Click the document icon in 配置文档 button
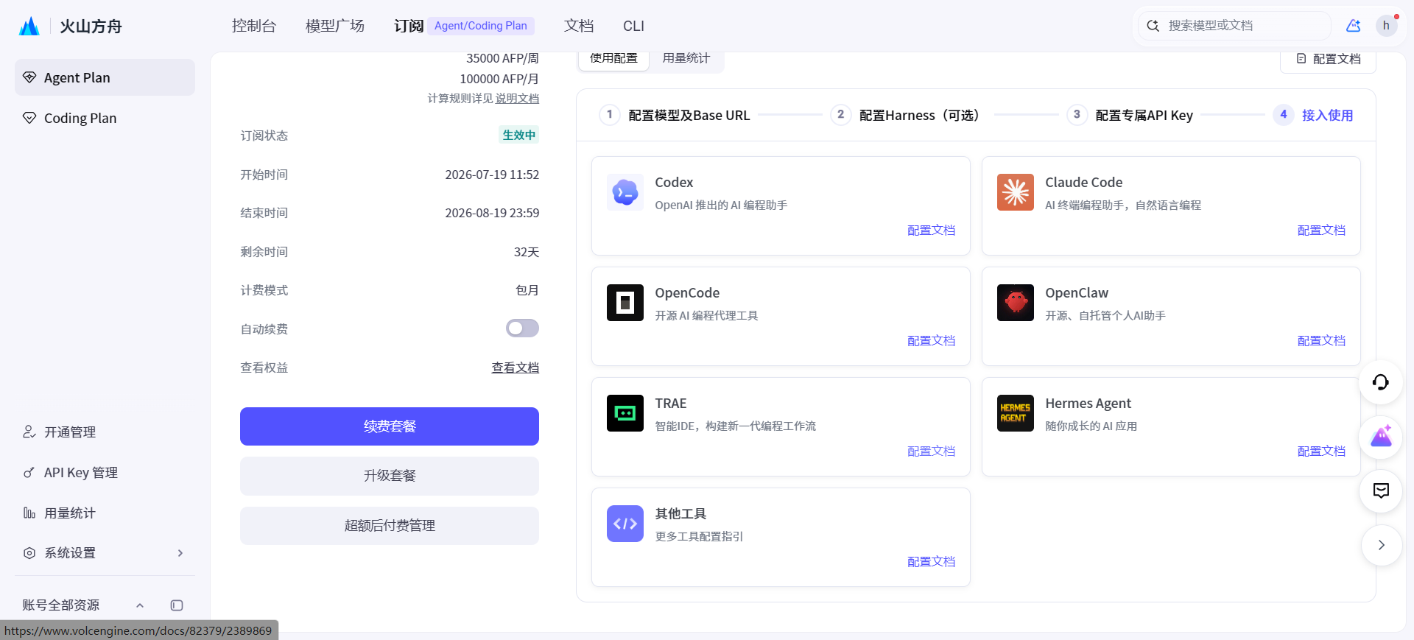This screenshot has width=1414, height=640. point(1301,59)
